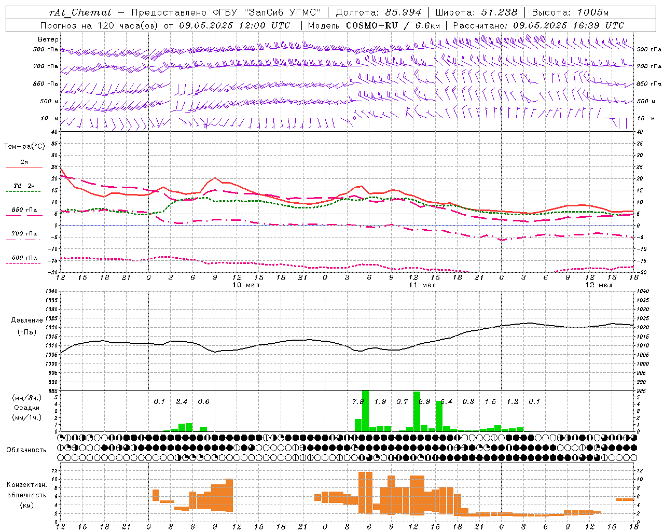Image resolution: width=664 pixels, height=531 pixels.
Task: Click forecast start time 09.05.2025 12:00 UTC
Action: pyautogui.click(x=234, y=25)
